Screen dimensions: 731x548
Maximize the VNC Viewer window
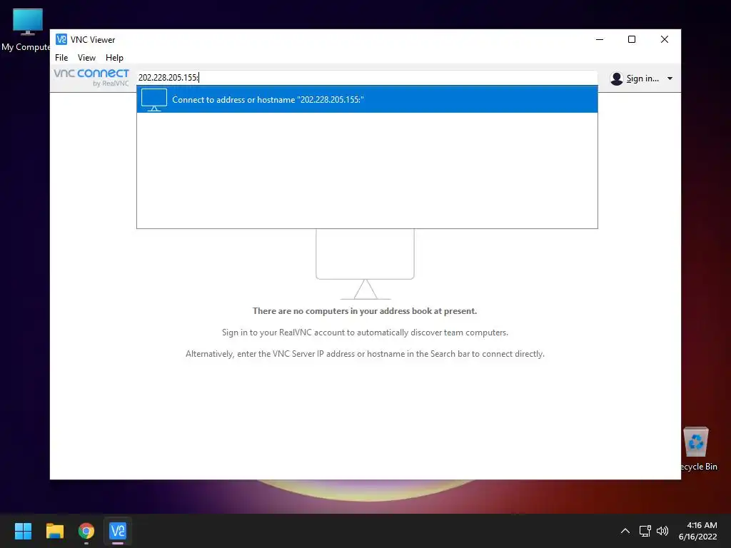click(x=632, y=40)
